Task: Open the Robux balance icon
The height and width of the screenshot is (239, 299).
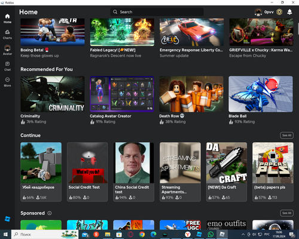Action: tap(279, 12)
